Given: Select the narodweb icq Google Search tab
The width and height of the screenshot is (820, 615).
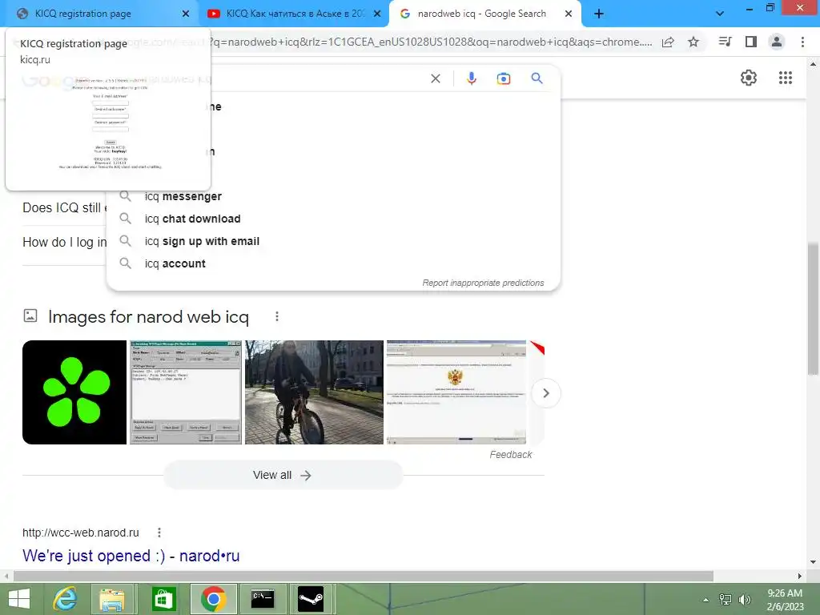Looking at the screenshot, I should (481, 14).
